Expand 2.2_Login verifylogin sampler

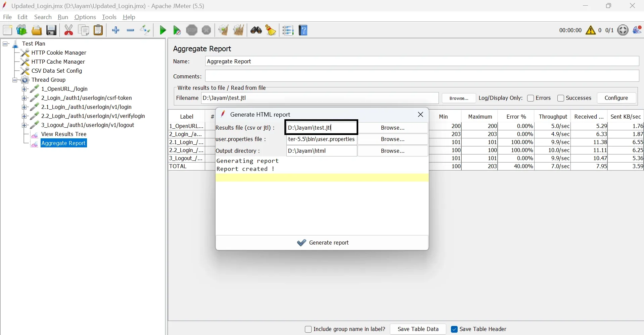click(x=24, y=116)
